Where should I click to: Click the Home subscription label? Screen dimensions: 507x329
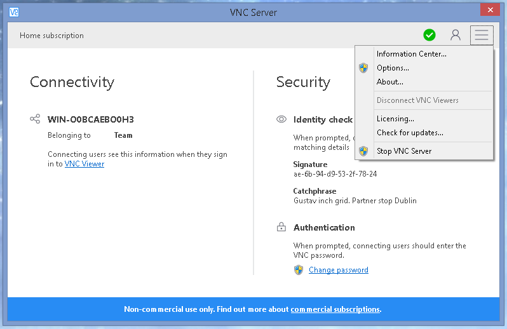tap(51, 36)
